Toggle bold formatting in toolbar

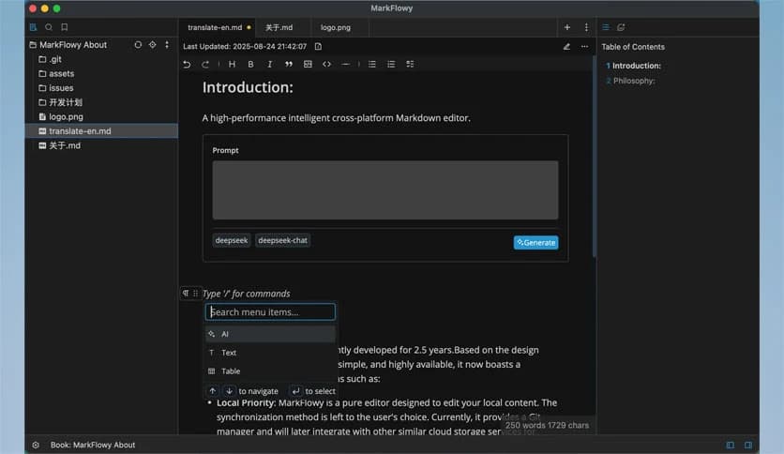point(251,65)
